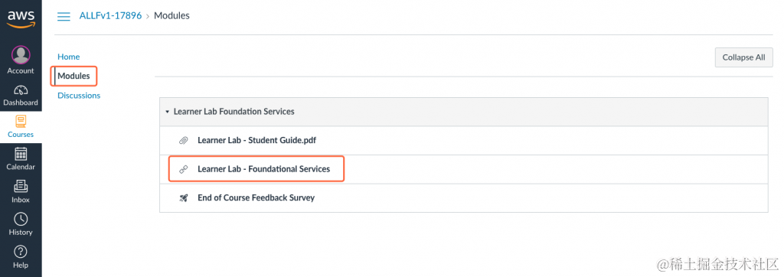Open the Inbox icon

point(21,187)
